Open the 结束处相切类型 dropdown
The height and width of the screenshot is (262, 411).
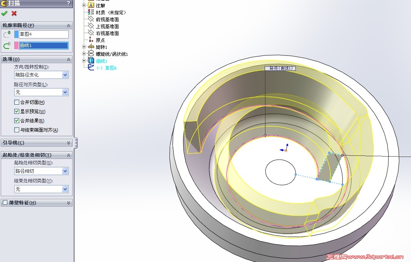[65, 189]
